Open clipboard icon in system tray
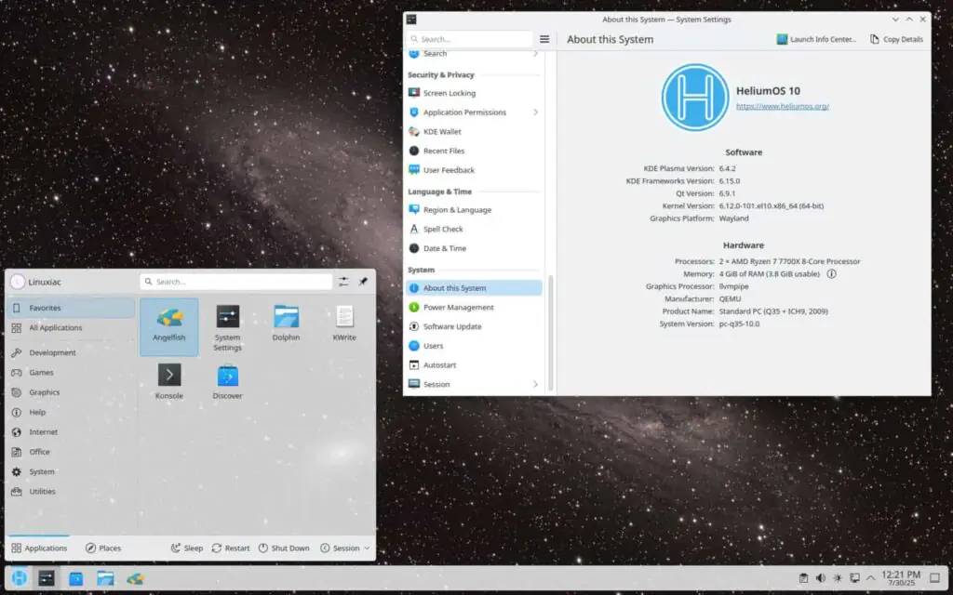Image resolution: width=953 pixels, height=595 pixels. point(803,578)
